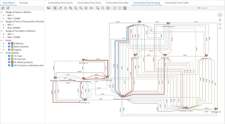
Task: Fit the drawing in the window
Action: 86,8
